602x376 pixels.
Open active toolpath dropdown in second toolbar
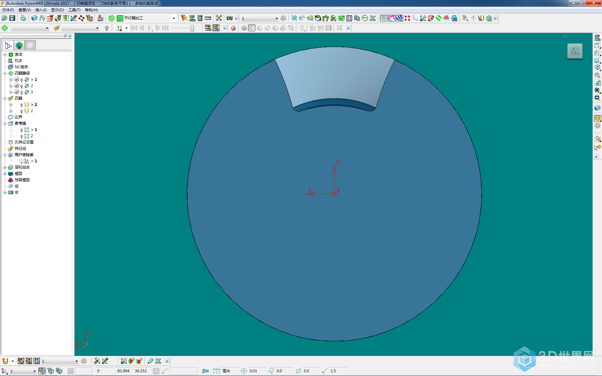click(x=47, y=28)
